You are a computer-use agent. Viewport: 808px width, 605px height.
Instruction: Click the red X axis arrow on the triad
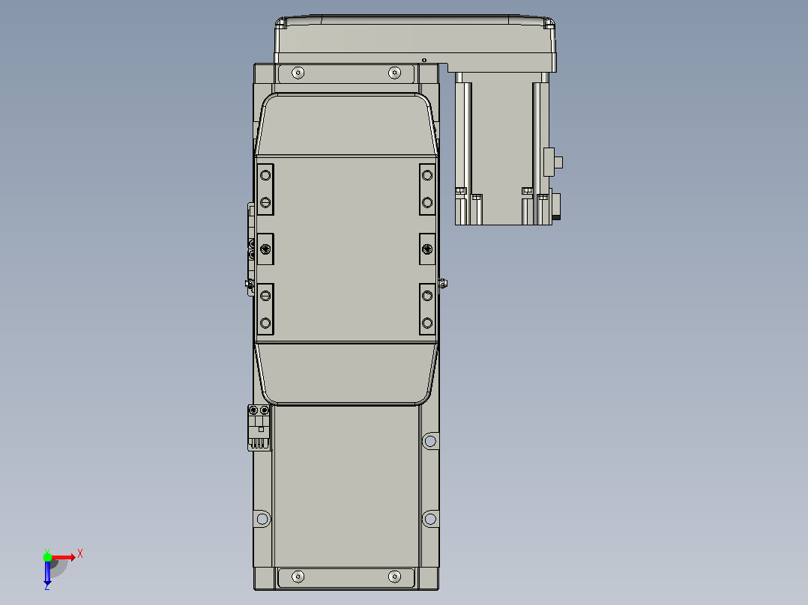click(63, 557)
